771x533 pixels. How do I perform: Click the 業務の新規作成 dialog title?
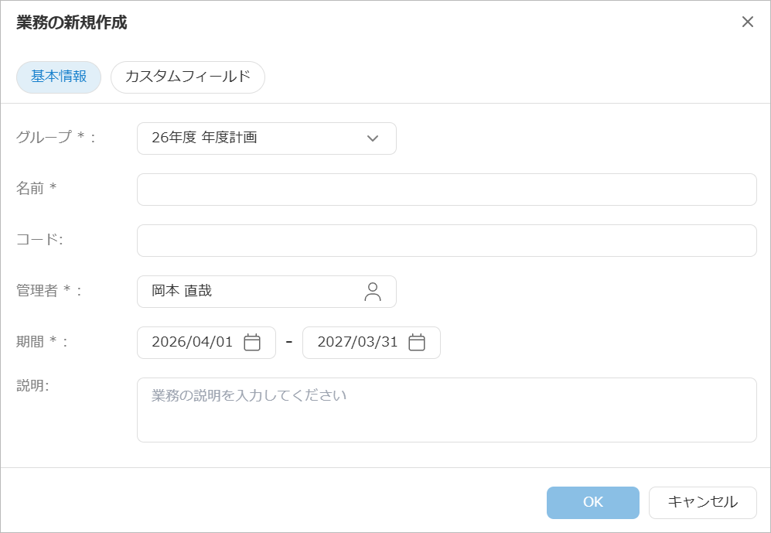coord(72,22)
